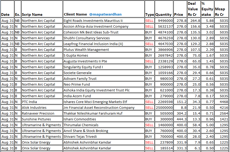Click Thirumalai Chemicals cell
The image size is (230, 152).
(104, 125)
